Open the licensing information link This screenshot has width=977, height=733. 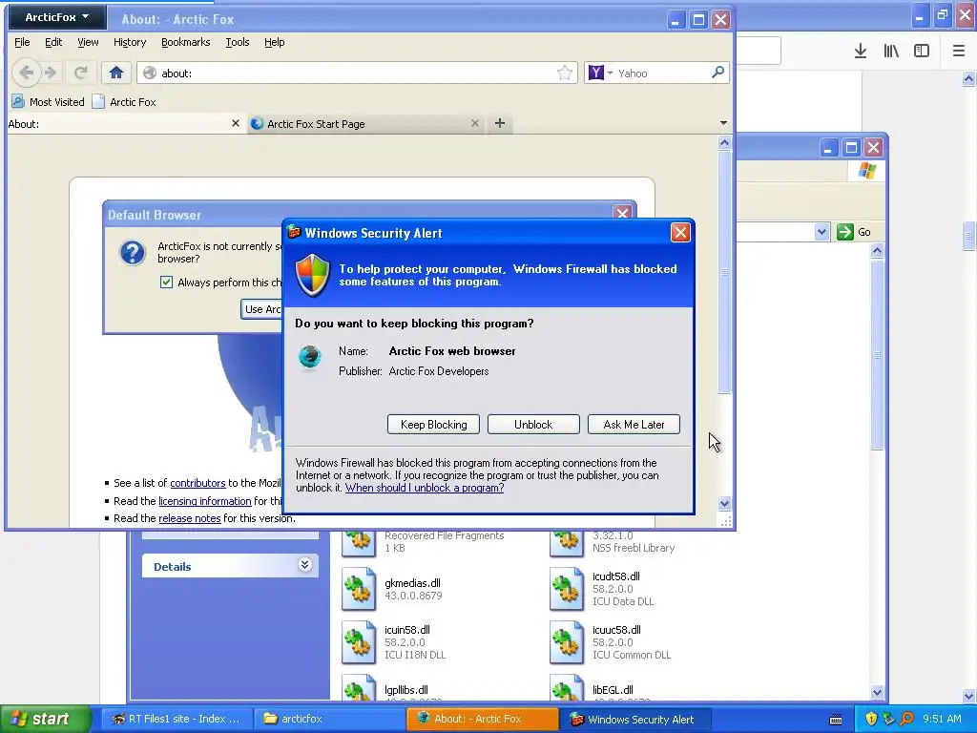[x=205, y=500]
